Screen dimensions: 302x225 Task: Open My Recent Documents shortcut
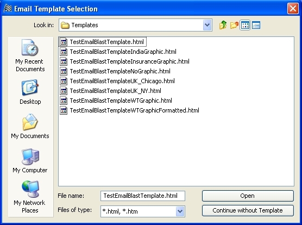pyautogui.click(x=30, y=55)
